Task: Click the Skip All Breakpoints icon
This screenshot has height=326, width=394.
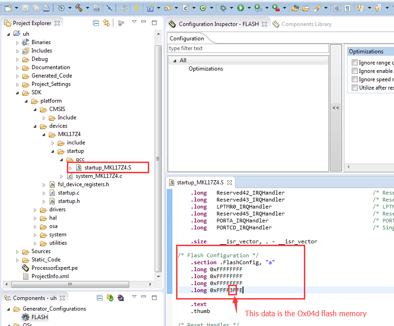Action: pyautogui.click(x=109, y=8)
